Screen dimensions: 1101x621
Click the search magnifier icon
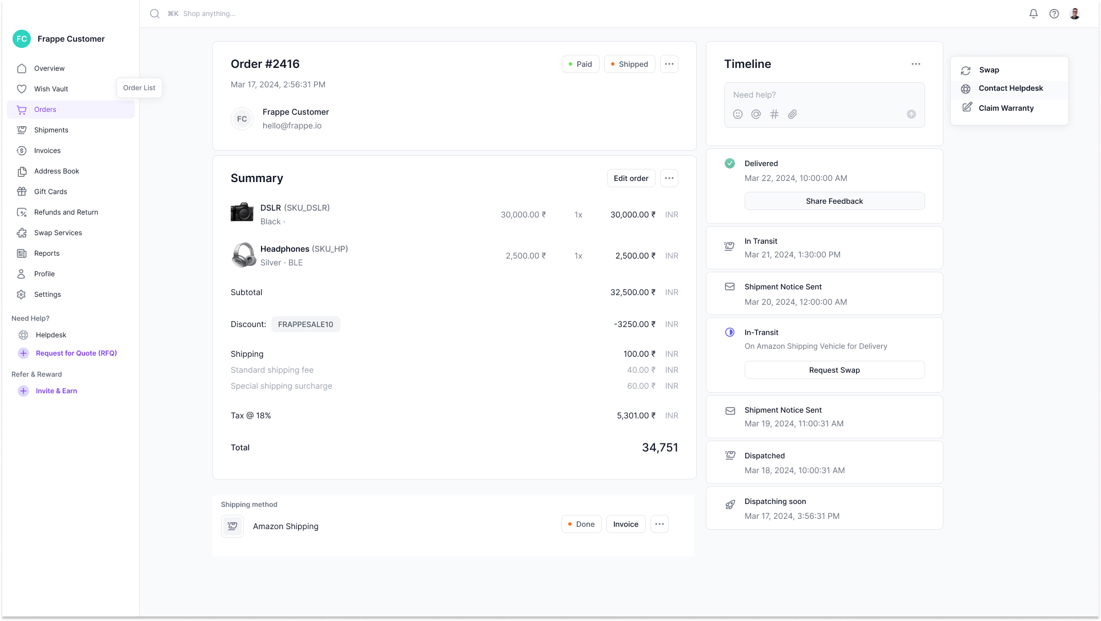155,14
